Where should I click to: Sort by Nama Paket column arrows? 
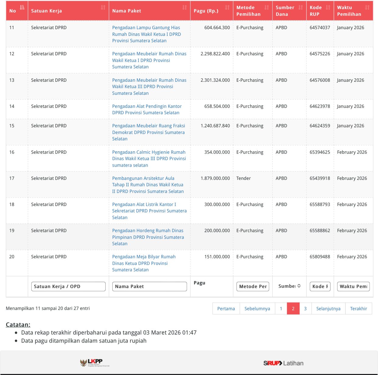(184, 7)
